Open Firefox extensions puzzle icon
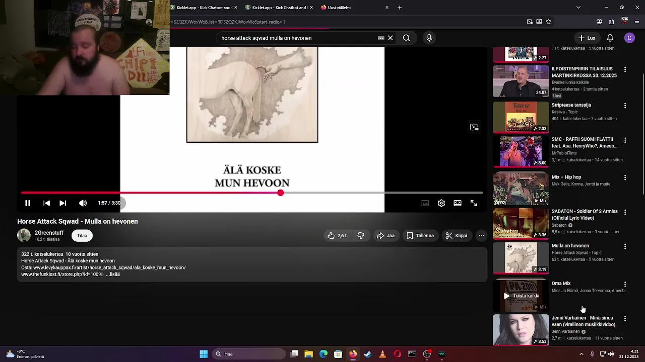The width and height of the screenshot is (645, 362). (611, 22)
